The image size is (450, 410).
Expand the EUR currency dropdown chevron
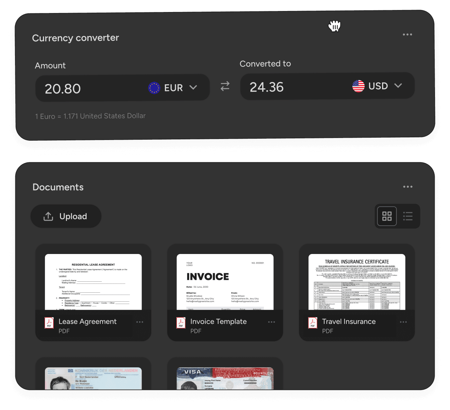(x=193, y=87)
